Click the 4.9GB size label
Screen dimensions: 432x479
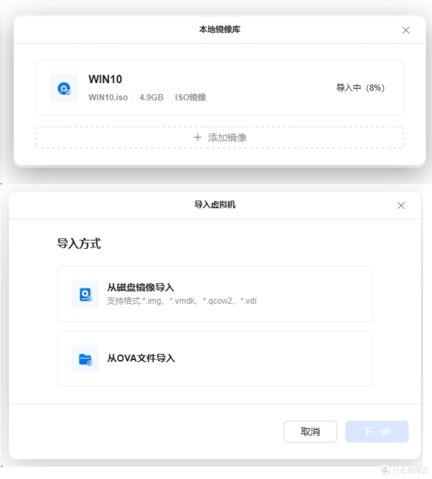coord(152,98)
